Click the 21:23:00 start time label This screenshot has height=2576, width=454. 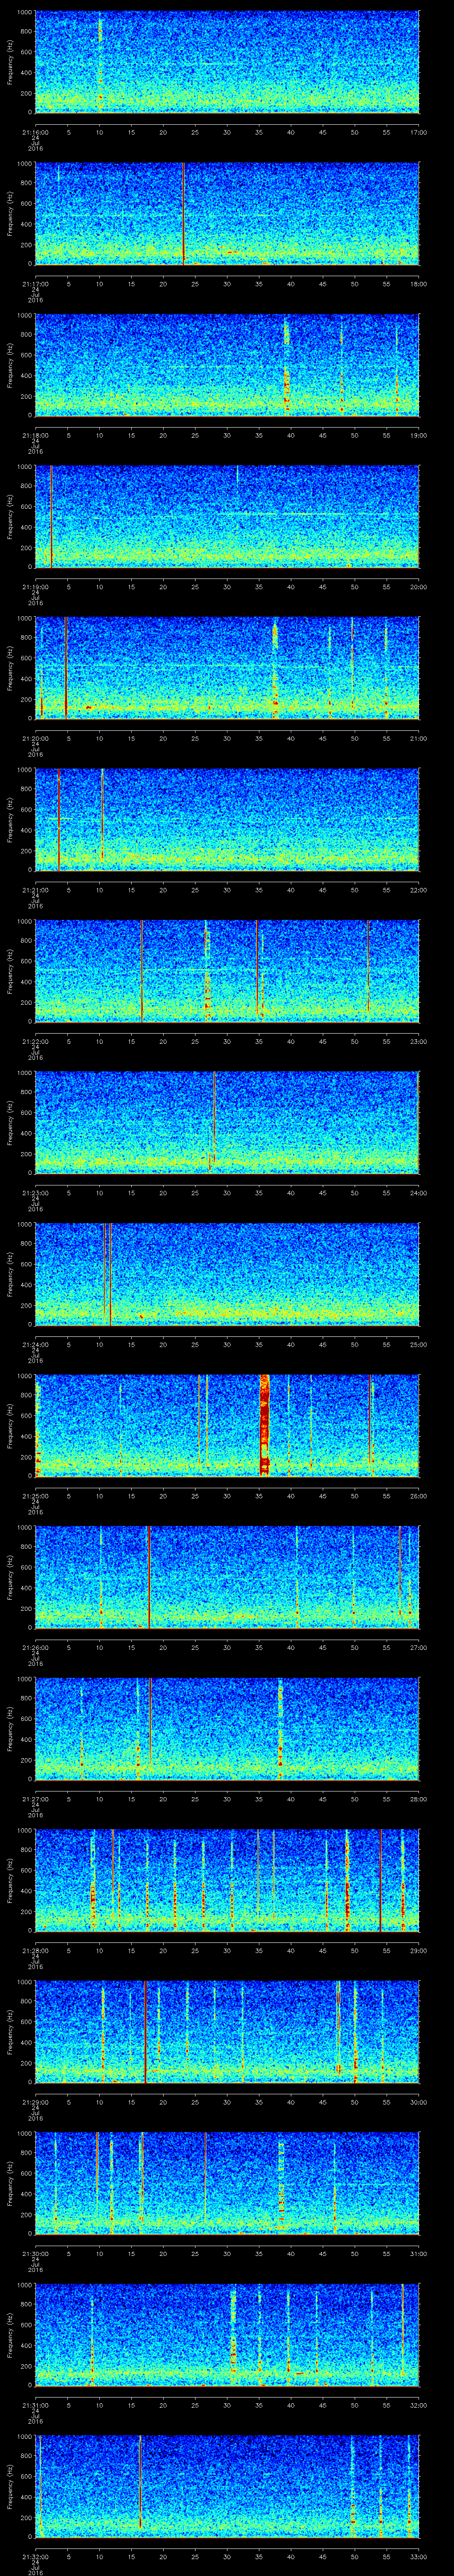pyautogui.click(x=35, y=1193)
